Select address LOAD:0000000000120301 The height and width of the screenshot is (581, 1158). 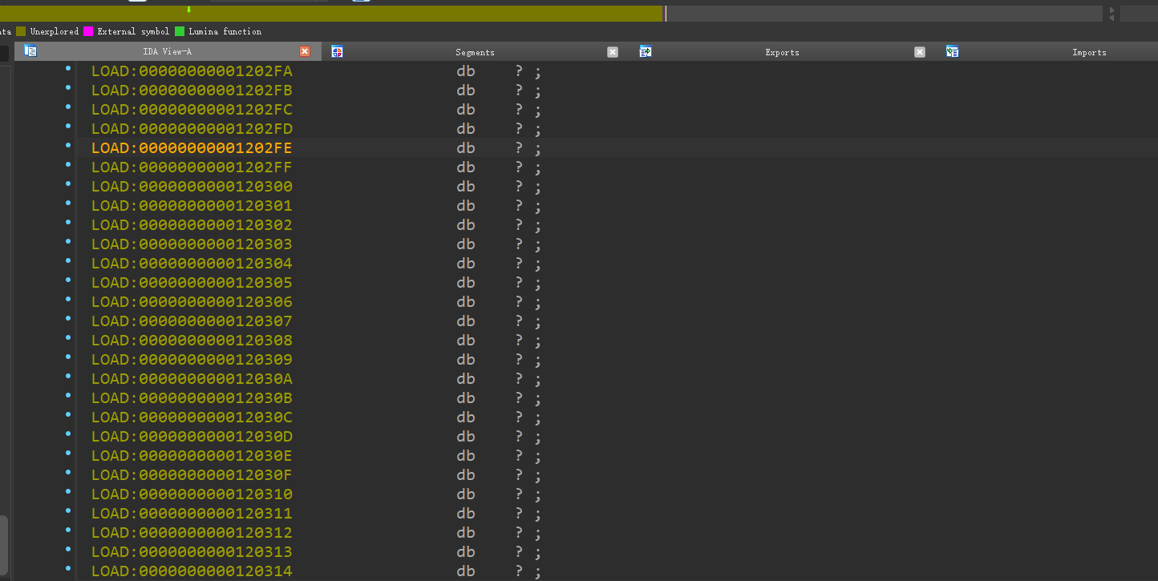pyautogui.click(x=192, y=206)
